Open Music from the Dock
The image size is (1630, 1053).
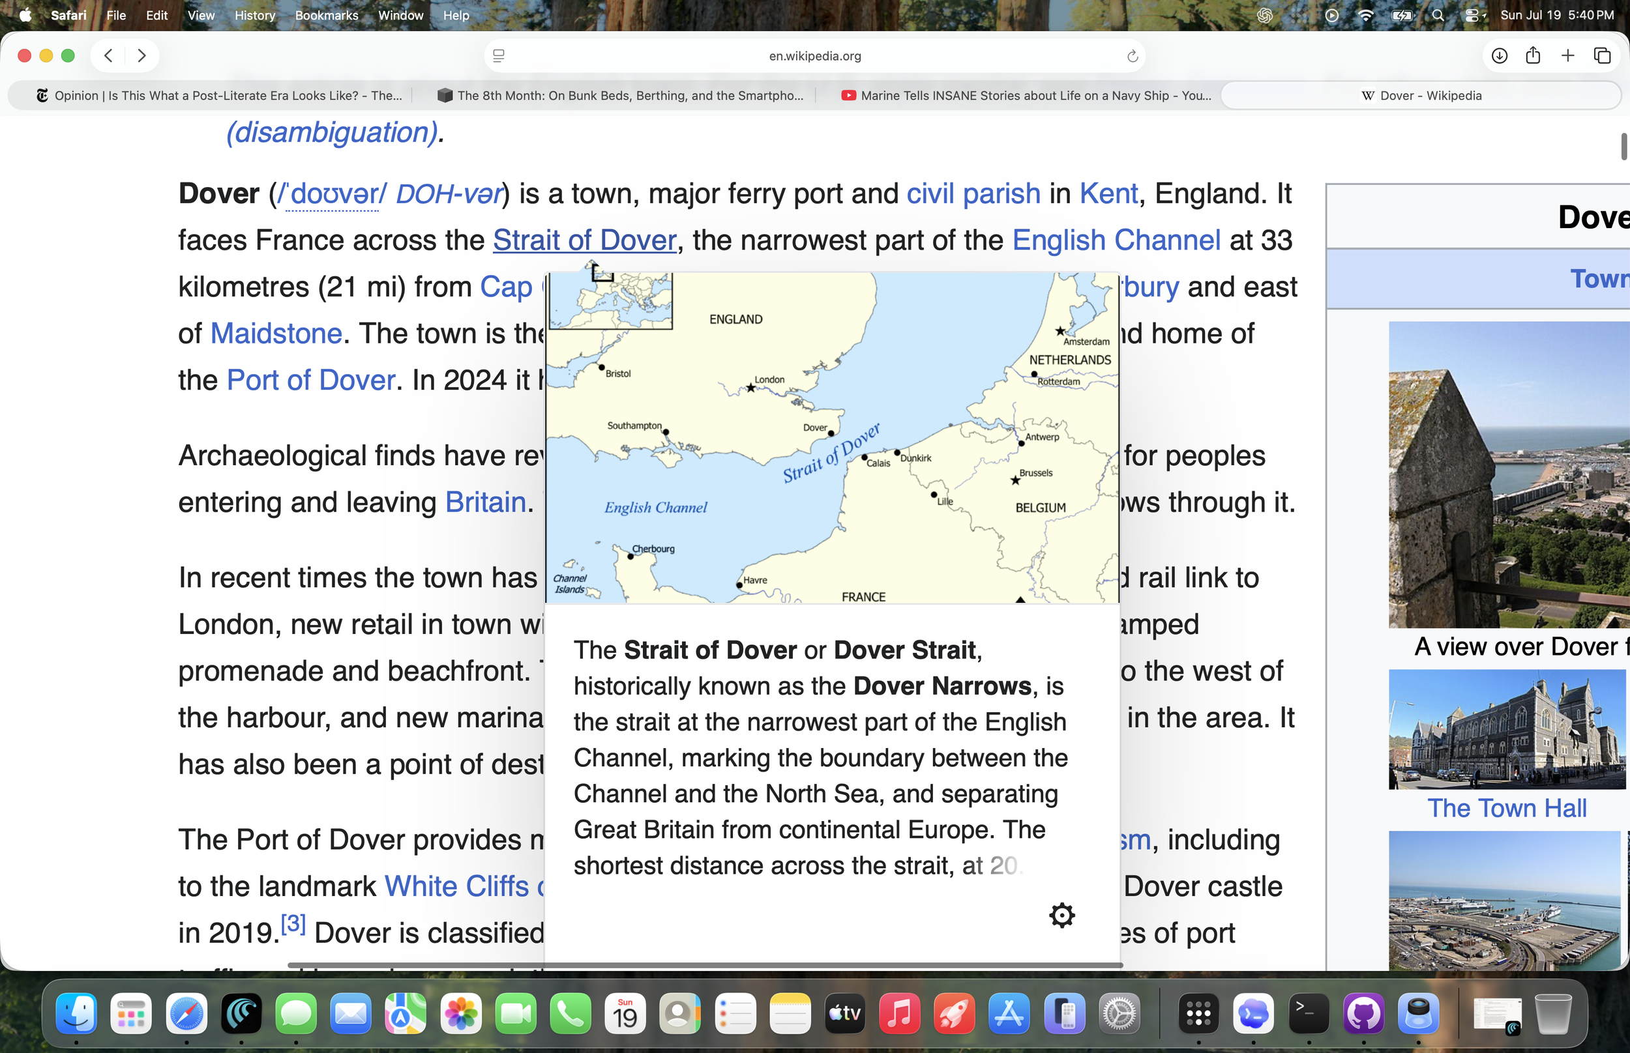tap(900, 1013)
